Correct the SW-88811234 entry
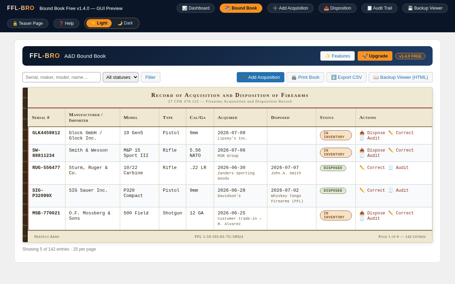Image resolution: width=455 pixels, height=284 pixels. coord(401,151)
